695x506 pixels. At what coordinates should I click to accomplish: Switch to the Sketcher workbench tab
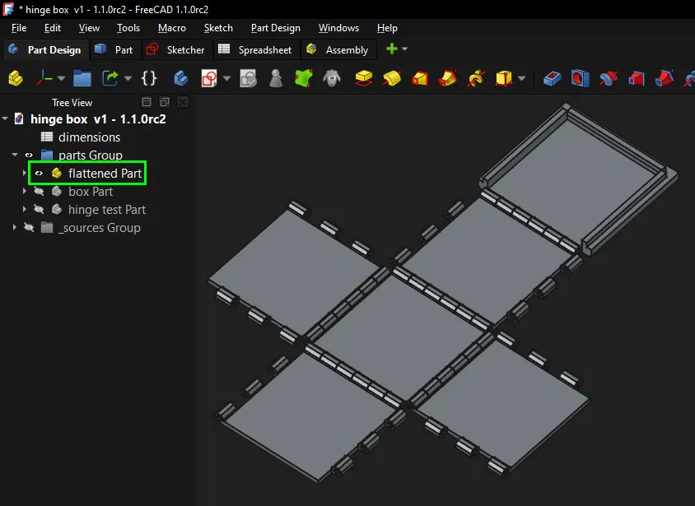(177, 49)
